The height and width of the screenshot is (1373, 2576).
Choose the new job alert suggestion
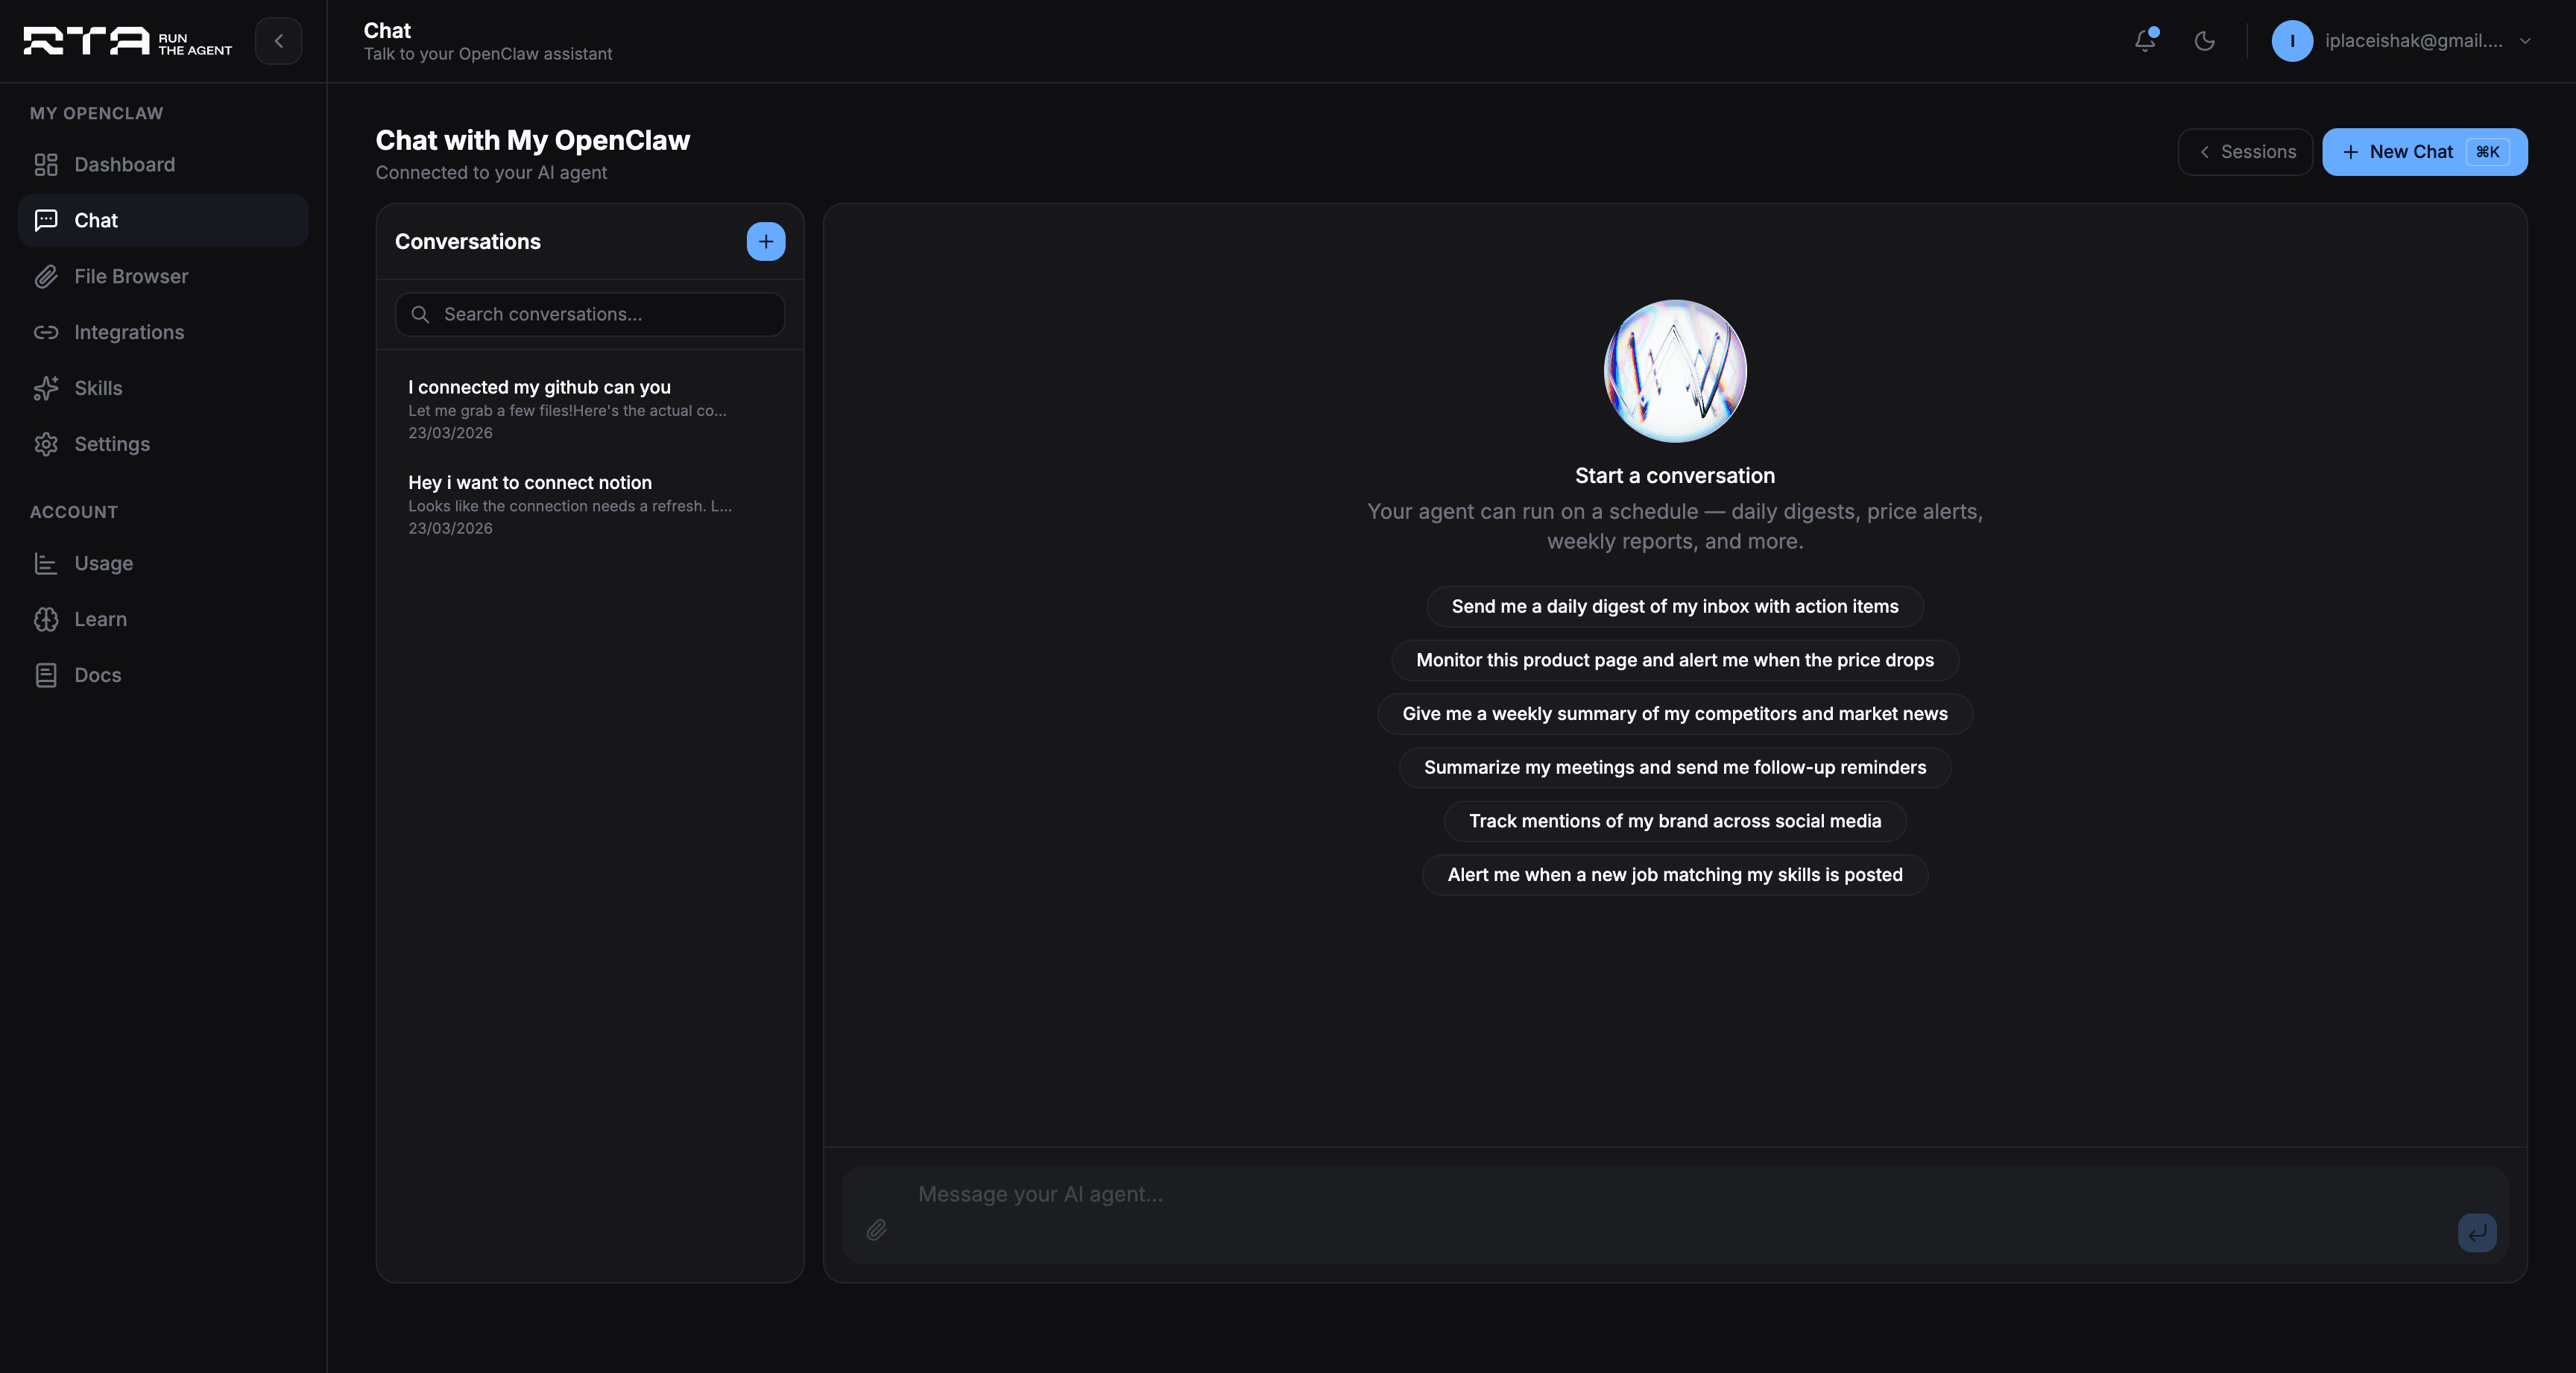pyautogui.click(x=1675, y=874)
